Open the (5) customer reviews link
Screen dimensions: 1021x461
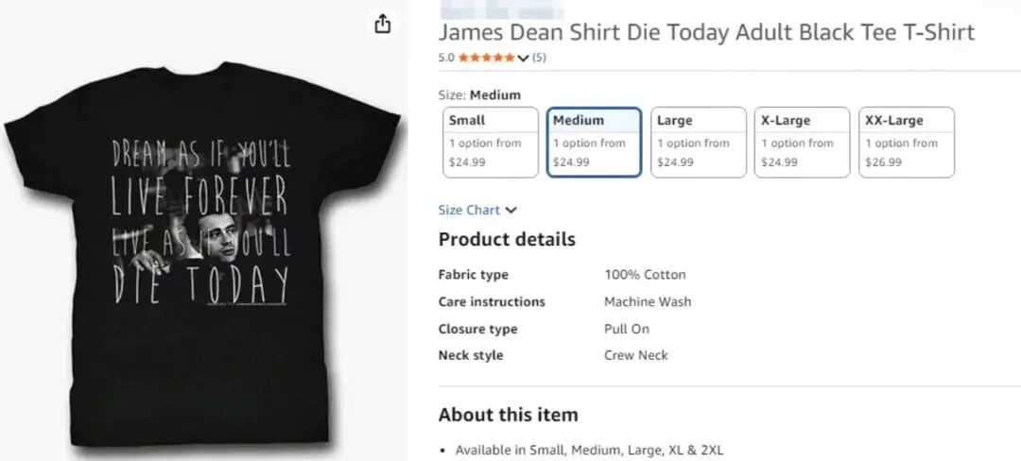(x=539, y=58)
